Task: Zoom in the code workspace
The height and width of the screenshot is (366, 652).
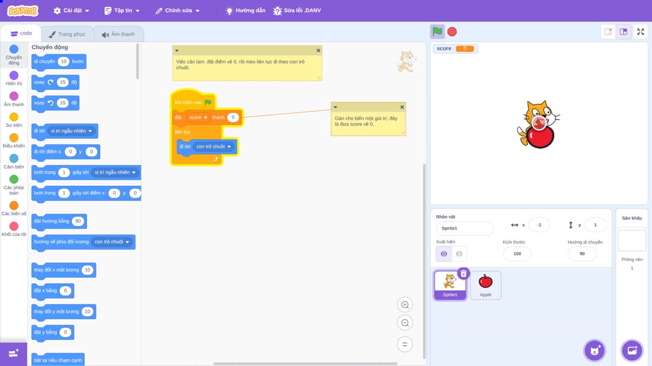Action: pyautogui.click(x=405, y=304)
